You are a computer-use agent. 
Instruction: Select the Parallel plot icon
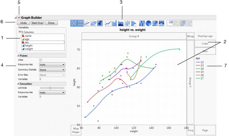(189, 23)
